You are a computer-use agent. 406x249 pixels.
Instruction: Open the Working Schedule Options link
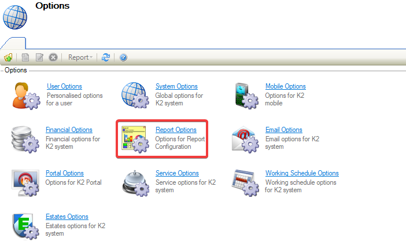302,173
